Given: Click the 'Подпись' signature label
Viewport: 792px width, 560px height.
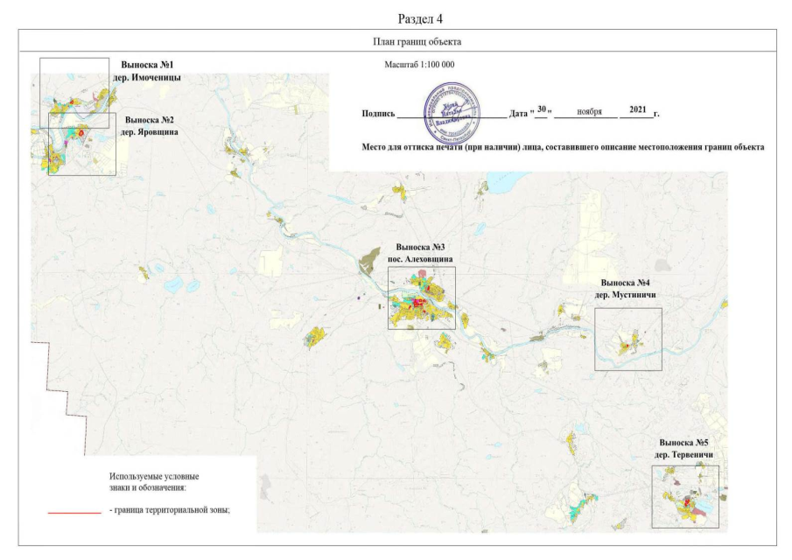Looking at the screenshot, I should point(378,114).
